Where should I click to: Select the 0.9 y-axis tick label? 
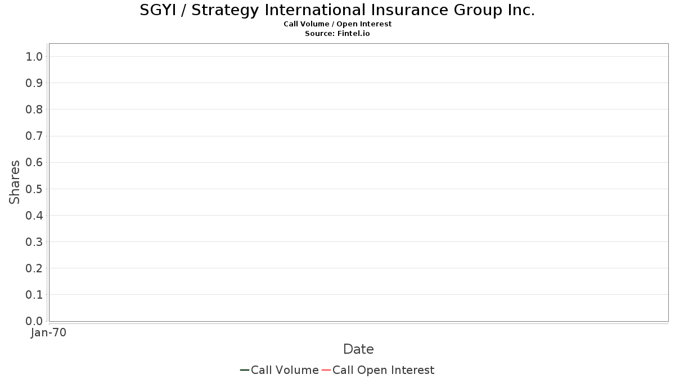(34, 83)
